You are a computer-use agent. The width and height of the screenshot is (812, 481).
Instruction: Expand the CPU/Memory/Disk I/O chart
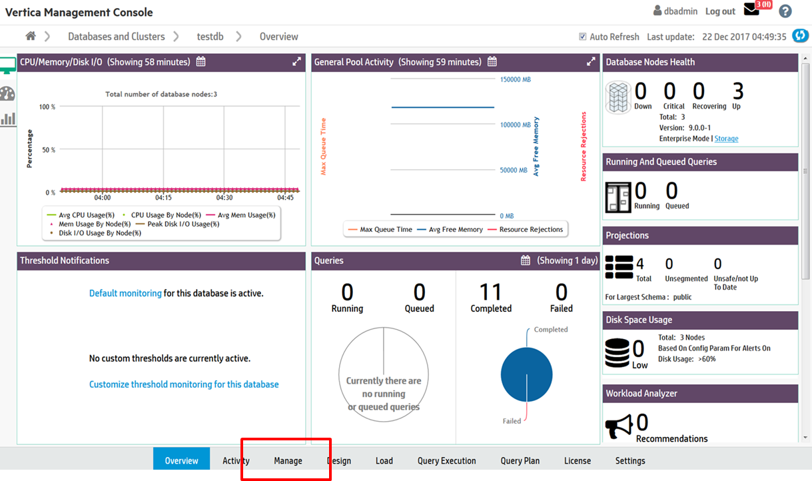(296, 62)
